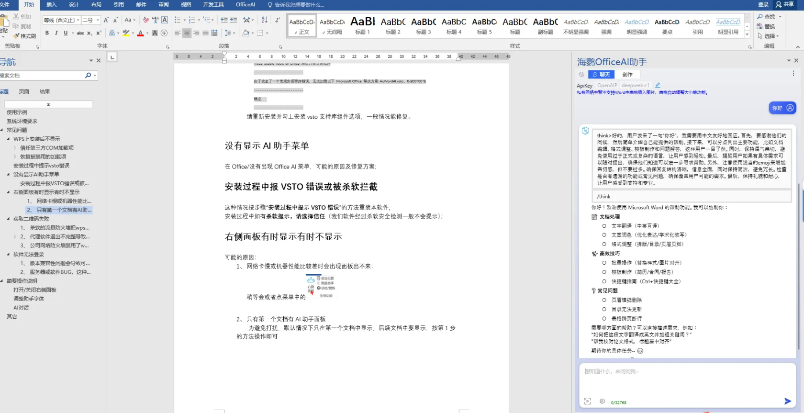Open the 插入 ribbon tab
The height and width of the screenshot is (413, 804).
pos(51,5)
